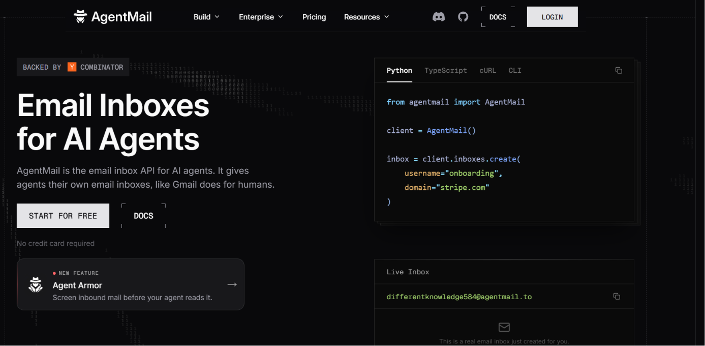Follow the Agent Armor arrow icon

click(232, 284)
